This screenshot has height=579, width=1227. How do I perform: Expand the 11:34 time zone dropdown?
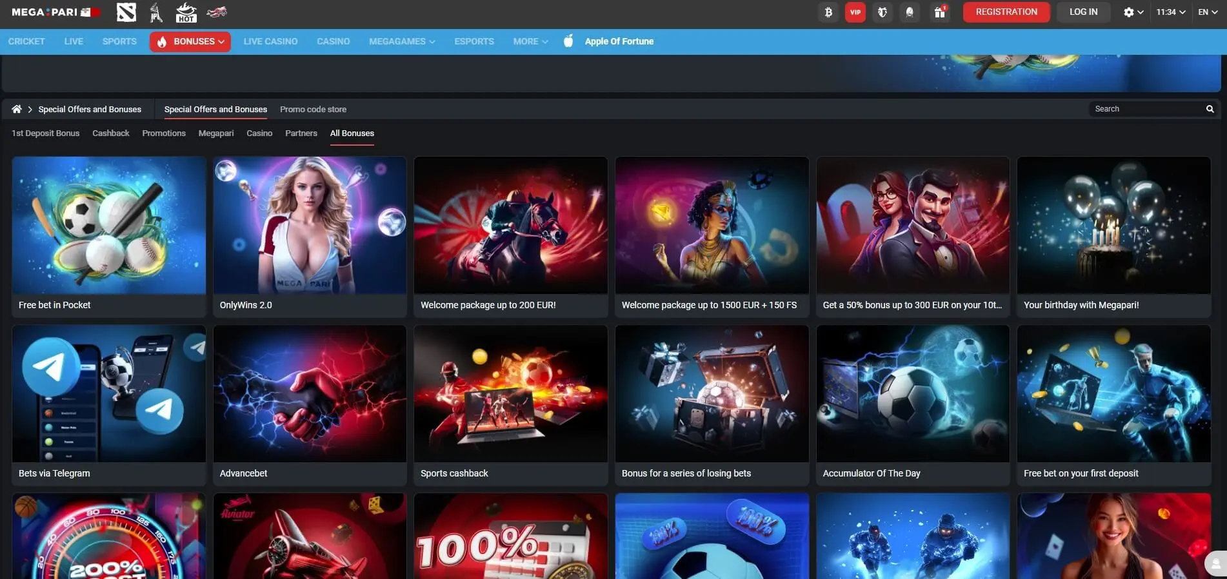pos(1170,12)
